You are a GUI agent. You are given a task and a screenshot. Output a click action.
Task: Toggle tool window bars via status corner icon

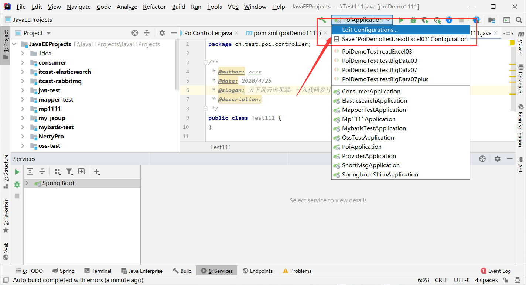pos(6,280)
